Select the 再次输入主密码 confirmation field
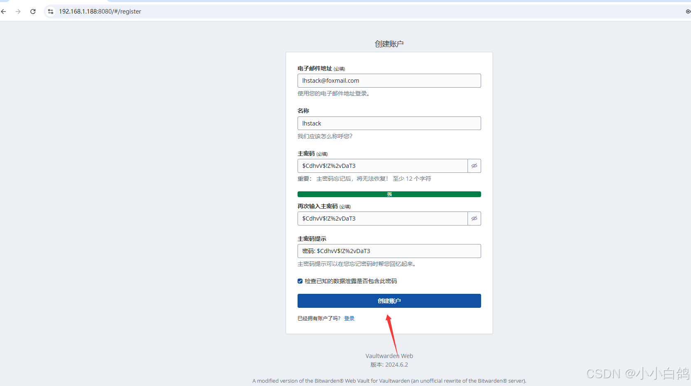Viewport: 691px width, 386px height. [x=382, y=219]
